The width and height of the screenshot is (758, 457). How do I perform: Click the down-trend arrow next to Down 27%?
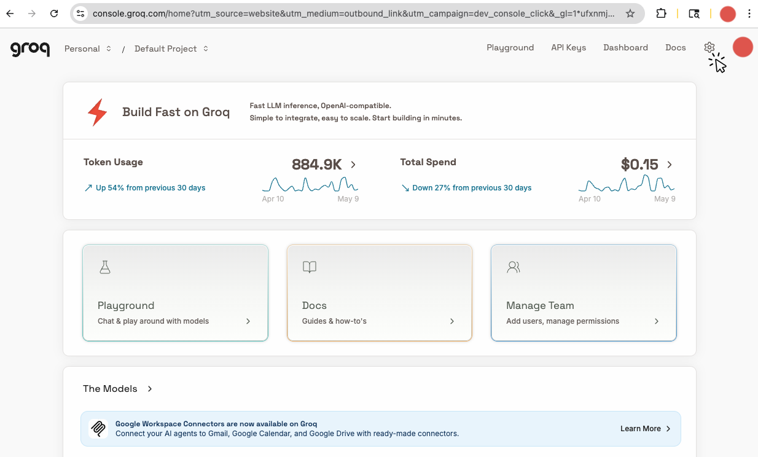405,188
